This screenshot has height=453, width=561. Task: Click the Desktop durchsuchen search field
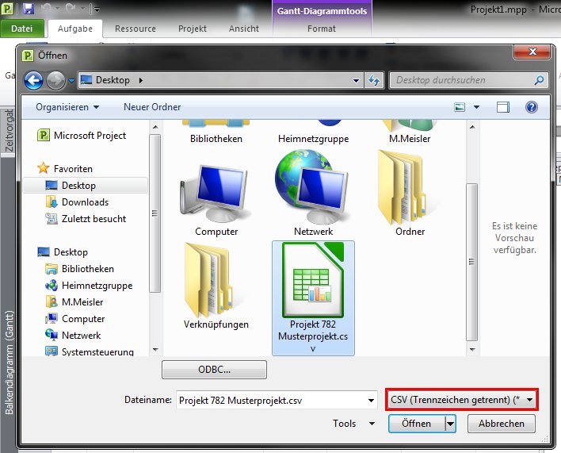[x=462, y=80]
